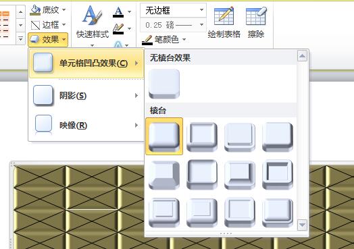Click the gallery resize grip dots
354x249 pixels.
coord(226,233)
